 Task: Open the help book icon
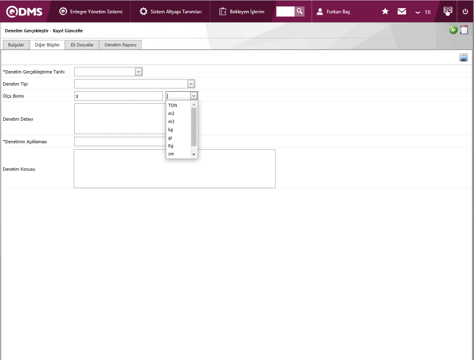click(448, 11)
